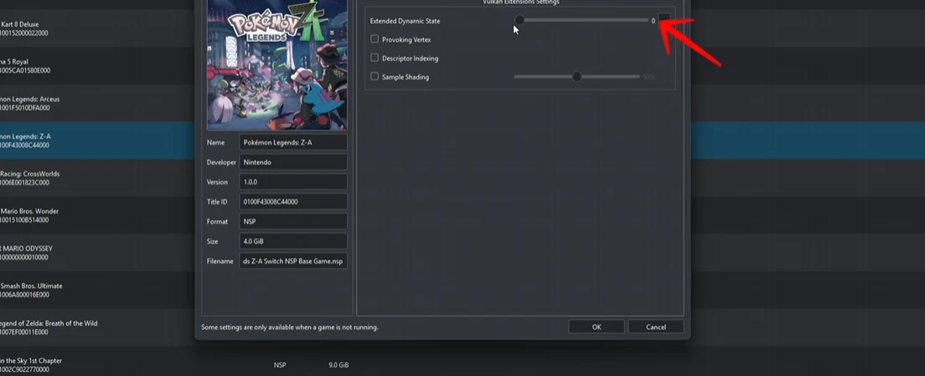
Task: Check the Sample Shading option
Action: point(375,77)
